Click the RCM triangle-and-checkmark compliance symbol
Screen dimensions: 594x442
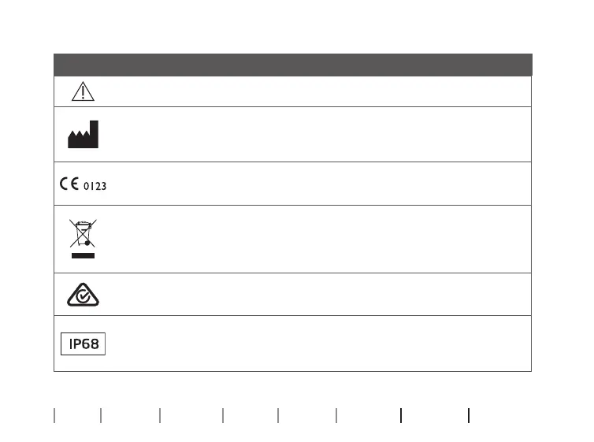[83, 294]
